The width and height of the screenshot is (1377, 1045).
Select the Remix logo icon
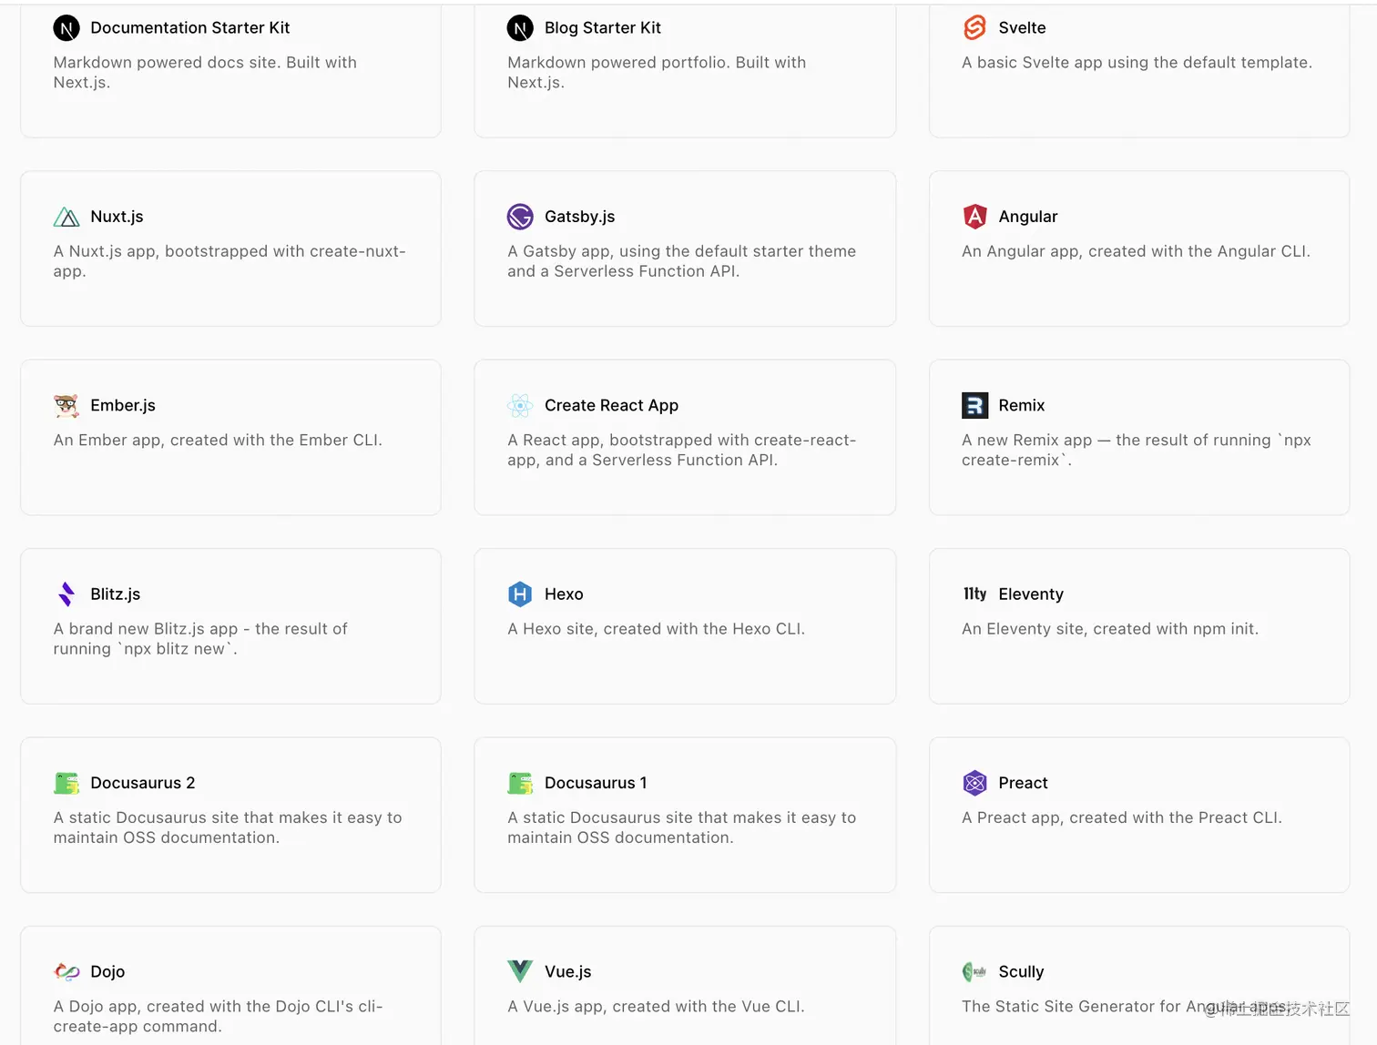[974, 406]
